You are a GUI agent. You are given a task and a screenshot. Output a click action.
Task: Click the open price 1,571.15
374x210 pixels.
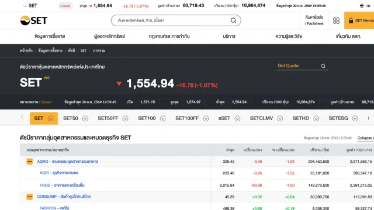coord(147,102)
